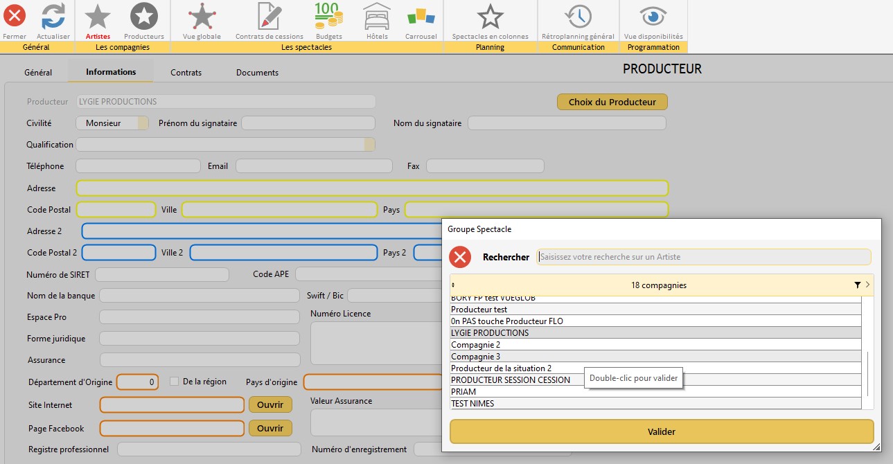Open Rétroplanning général clock icon
This screenshot has height=464, width=893.
577,17
